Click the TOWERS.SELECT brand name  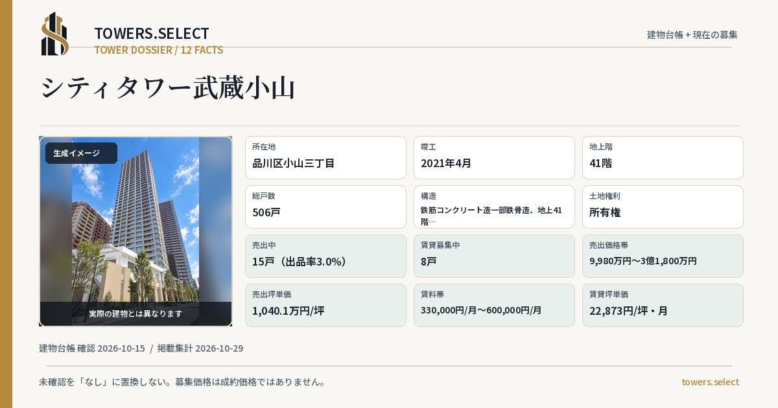[152, 34]
